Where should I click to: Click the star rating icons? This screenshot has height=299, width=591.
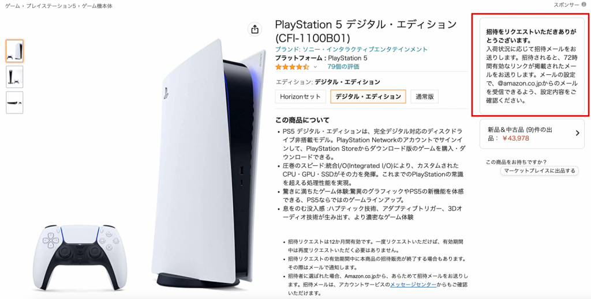coord(292,67)
